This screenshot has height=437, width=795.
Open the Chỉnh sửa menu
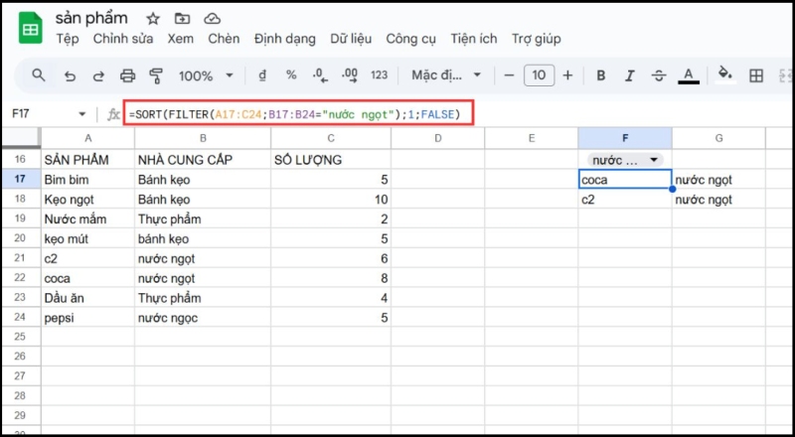(x=123, y=39)
